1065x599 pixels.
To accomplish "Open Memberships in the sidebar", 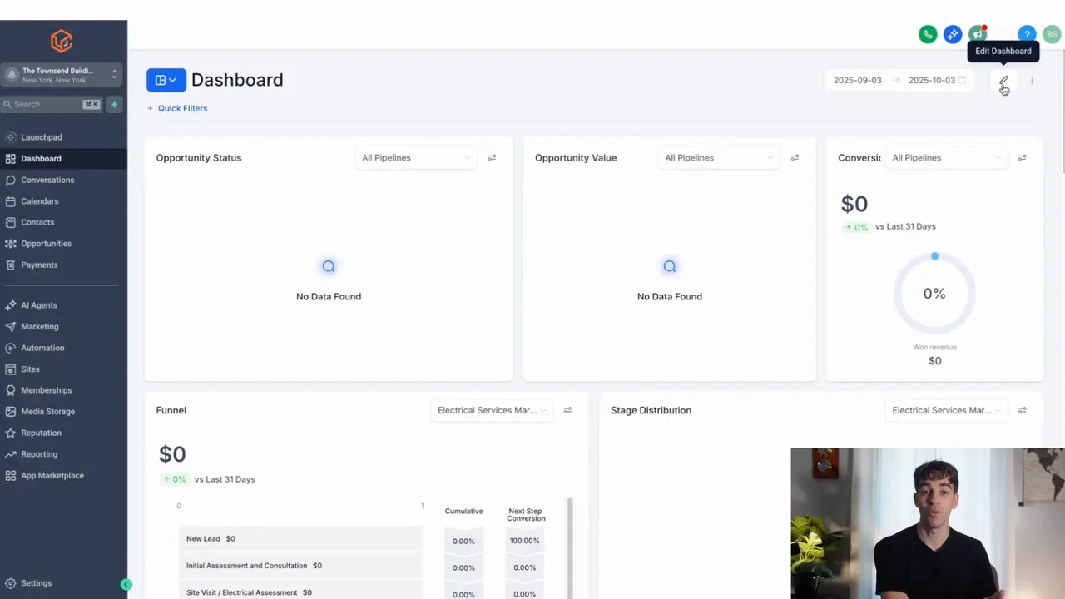I will point(63,390).
